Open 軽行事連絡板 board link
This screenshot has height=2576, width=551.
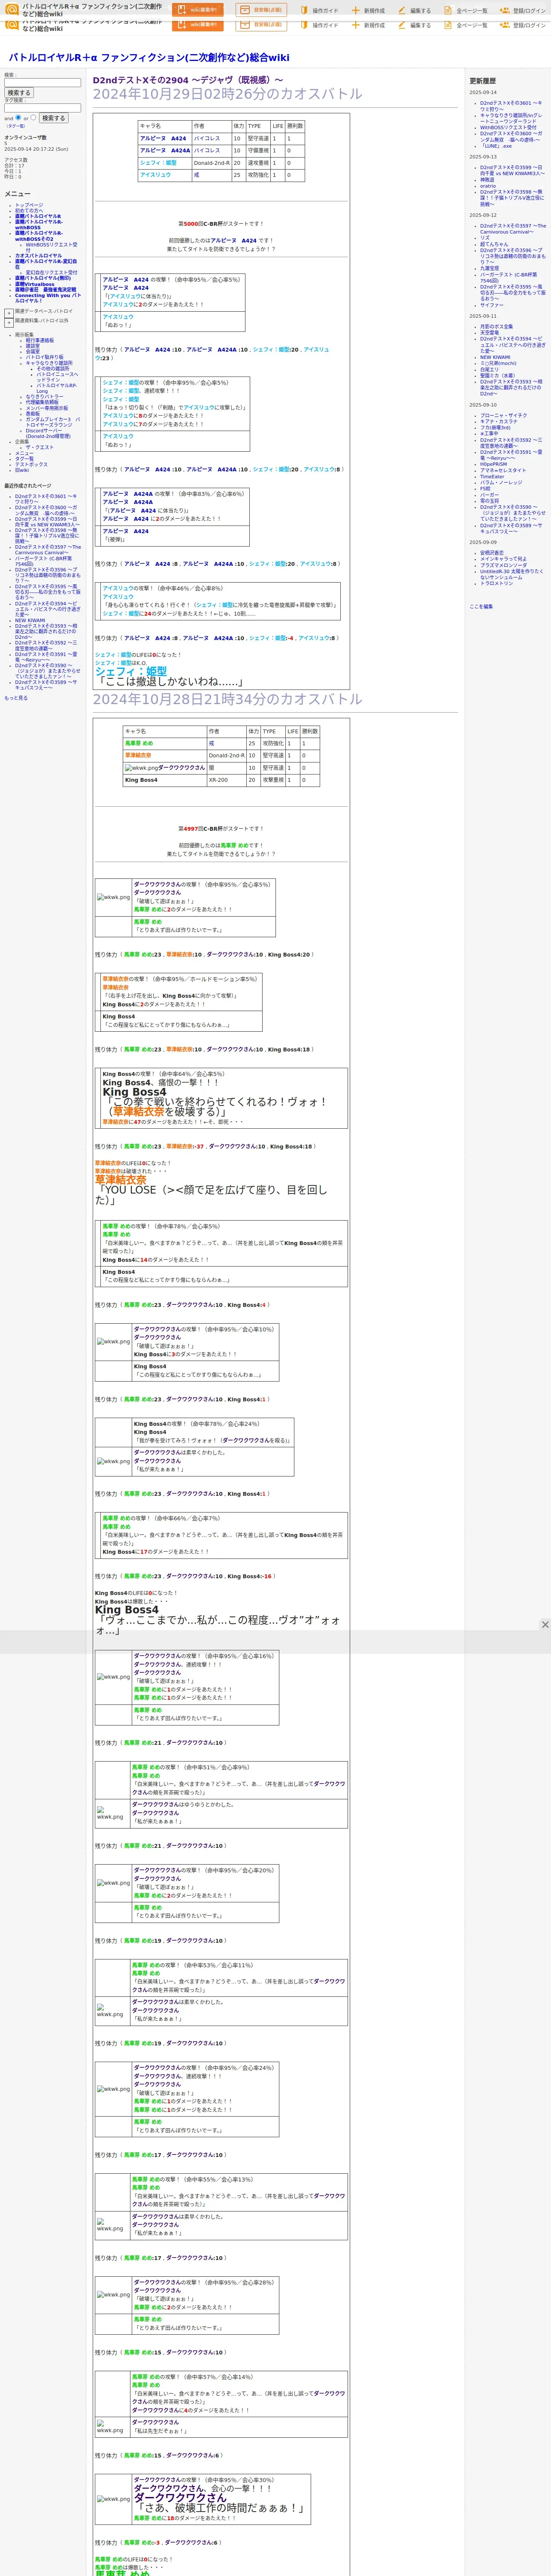(40, 340)
